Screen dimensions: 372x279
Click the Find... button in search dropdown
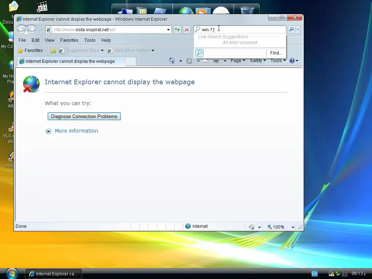pyautogui.click(x=276, y=53)
